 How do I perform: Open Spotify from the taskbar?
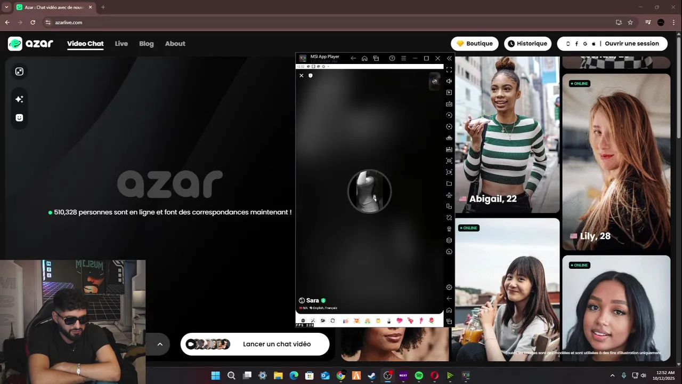pyautogui.click(x=419, y=375)
